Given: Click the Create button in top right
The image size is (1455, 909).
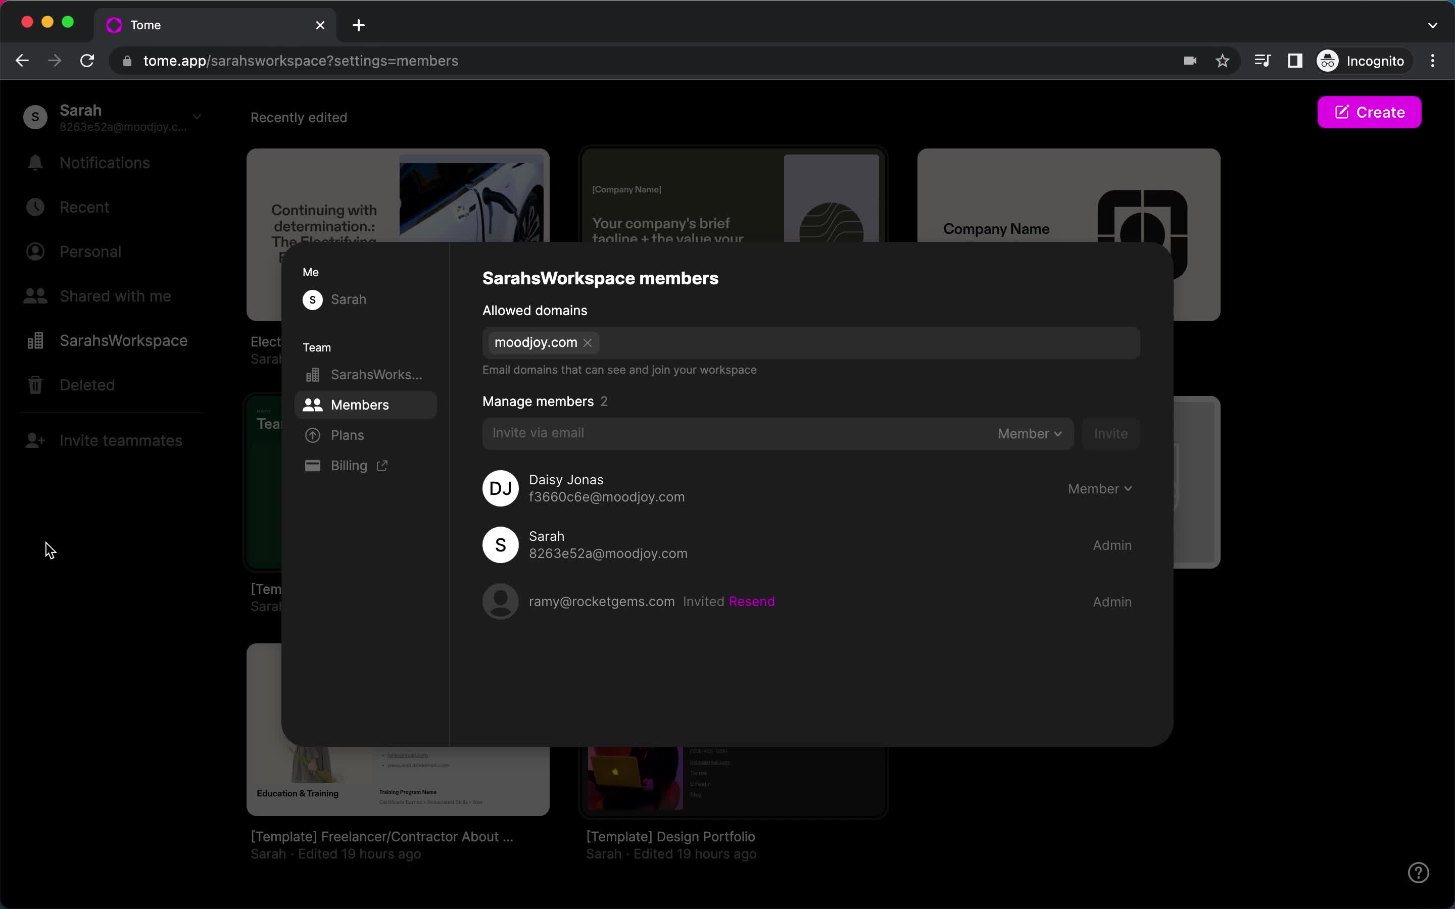Looking at the screenshot, I should (x=1370, y=112).
